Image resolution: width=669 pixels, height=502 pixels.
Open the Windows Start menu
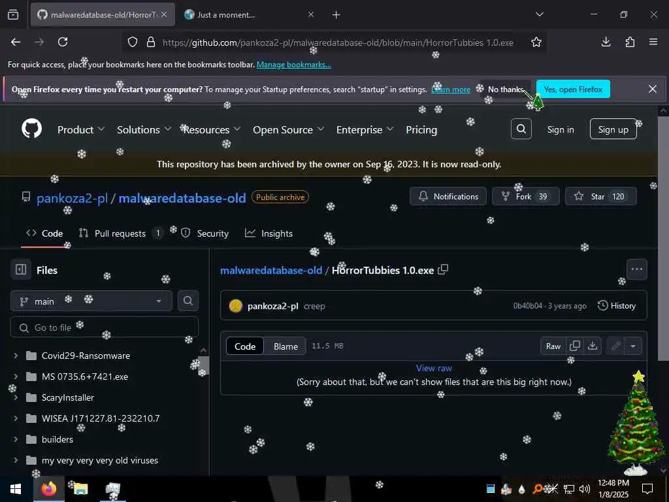[x=16, y=489]
